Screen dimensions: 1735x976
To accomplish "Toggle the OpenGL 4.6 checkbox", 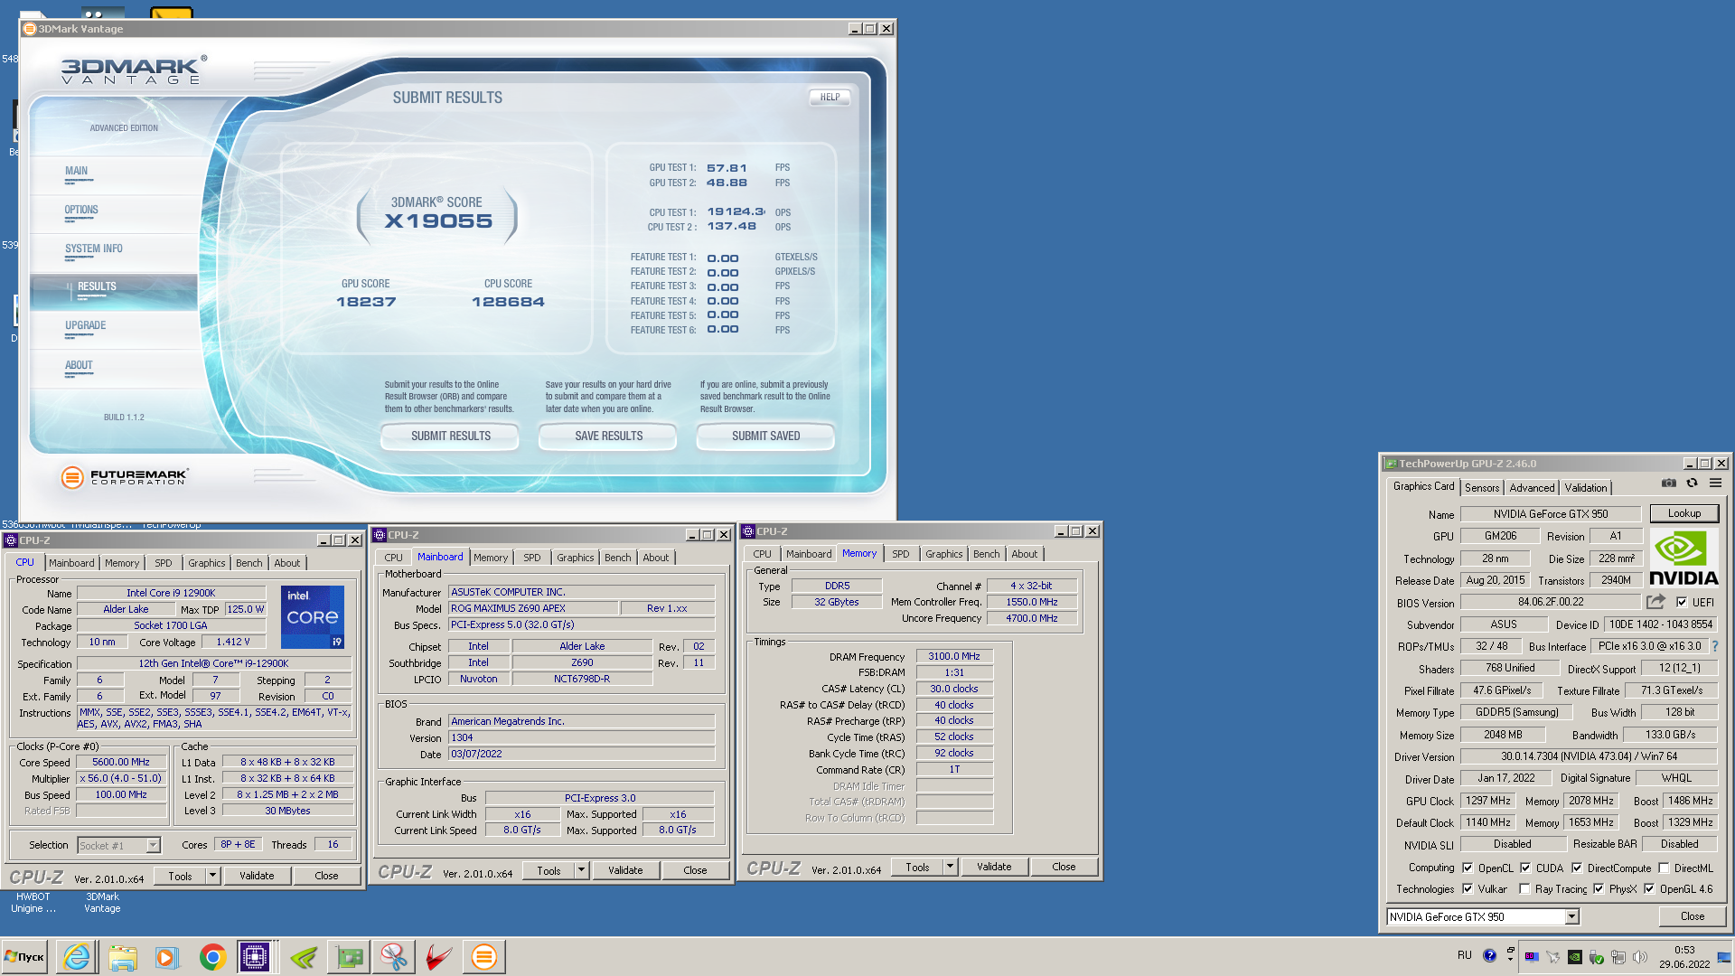I will (x=1649, y=889).
